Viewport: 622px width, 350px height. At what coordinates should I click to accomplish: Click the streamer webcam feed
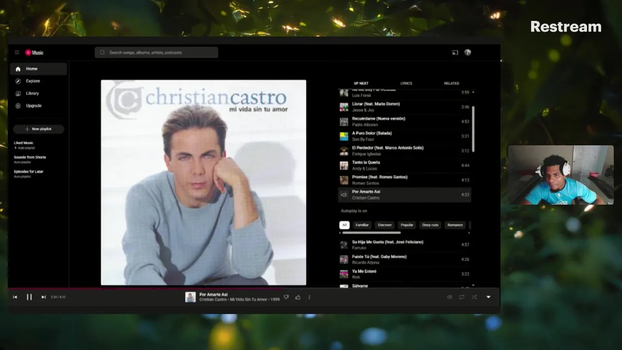coord(561,175)
